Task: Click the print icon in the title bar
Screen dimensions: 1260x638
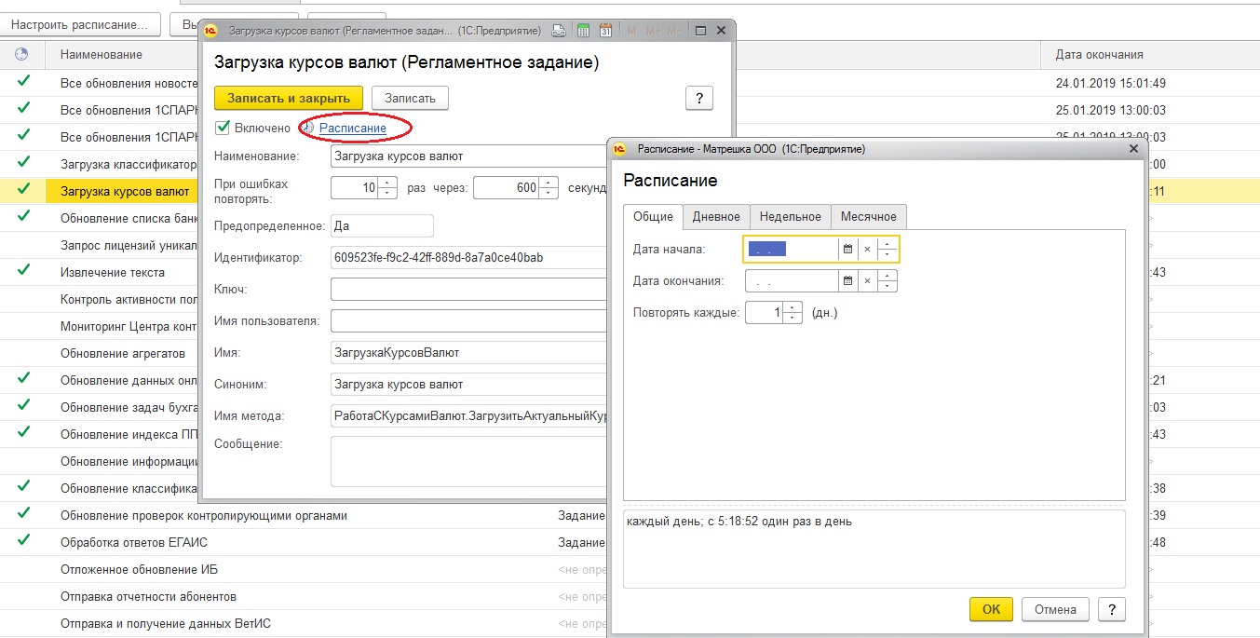Action: point(559,31)
